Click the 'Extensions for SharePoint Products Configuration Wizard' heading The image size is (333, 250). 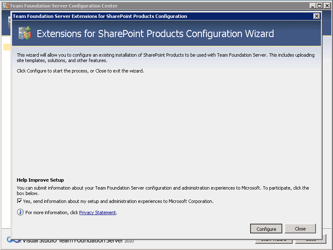tap(155, 34)
